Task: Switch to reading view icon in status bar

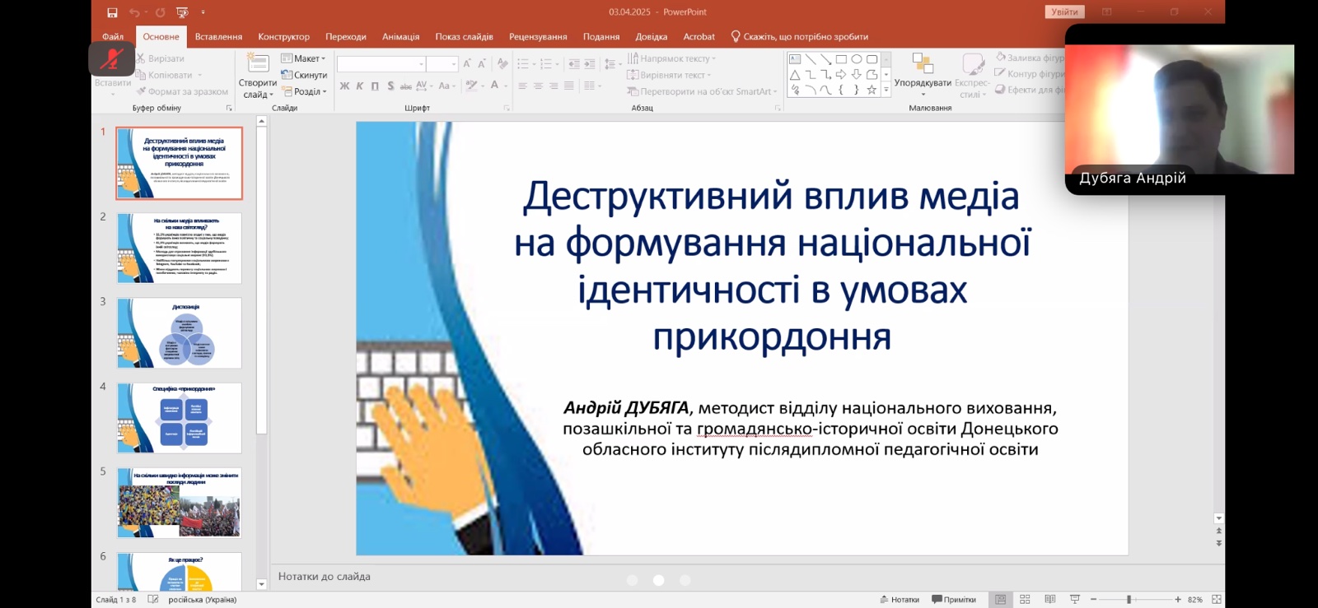Action: coord(1049,600)
